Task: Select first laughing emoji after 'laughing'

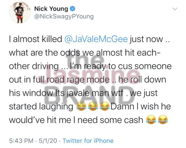Action: [x=81, y=106]
